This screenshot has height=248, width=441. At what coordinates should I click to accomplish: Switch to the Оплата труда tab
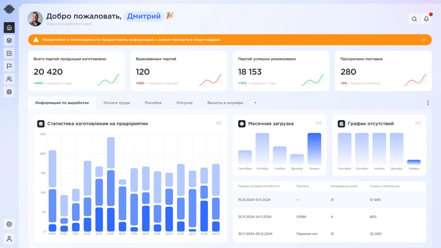(117, 103)
